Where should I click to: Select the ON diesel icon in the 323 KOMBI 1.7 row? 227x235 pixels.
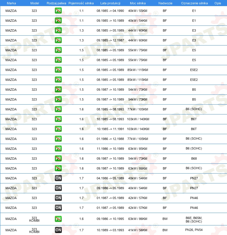pyautogui.click(x=58, y=230)
